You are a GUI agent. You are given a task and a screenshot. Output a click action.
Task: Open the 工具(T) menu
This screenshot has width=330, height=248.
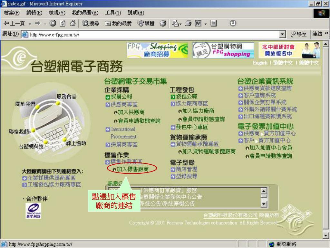(x=113, y=13)
